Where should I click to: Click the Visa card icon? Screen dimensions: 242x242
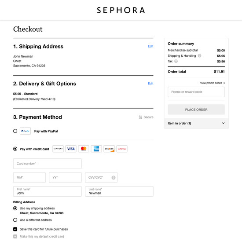[x=71, y=149]
